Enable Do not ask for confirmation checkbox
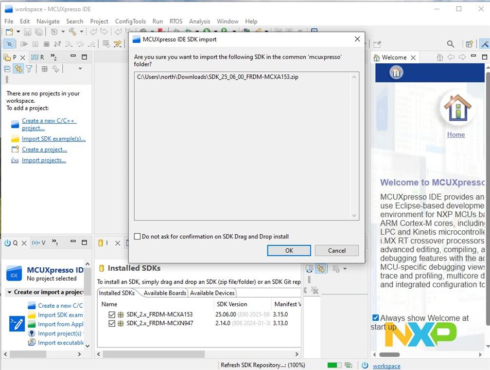490x370 pixels. [137, 236]
